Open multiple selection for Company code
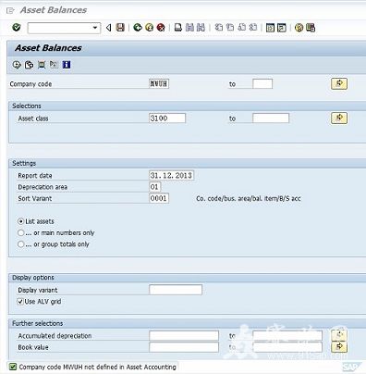 click(x=339, y=83)
